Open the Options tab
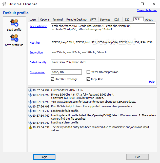This screenshot has height=163, width=160. coord(45,20)
